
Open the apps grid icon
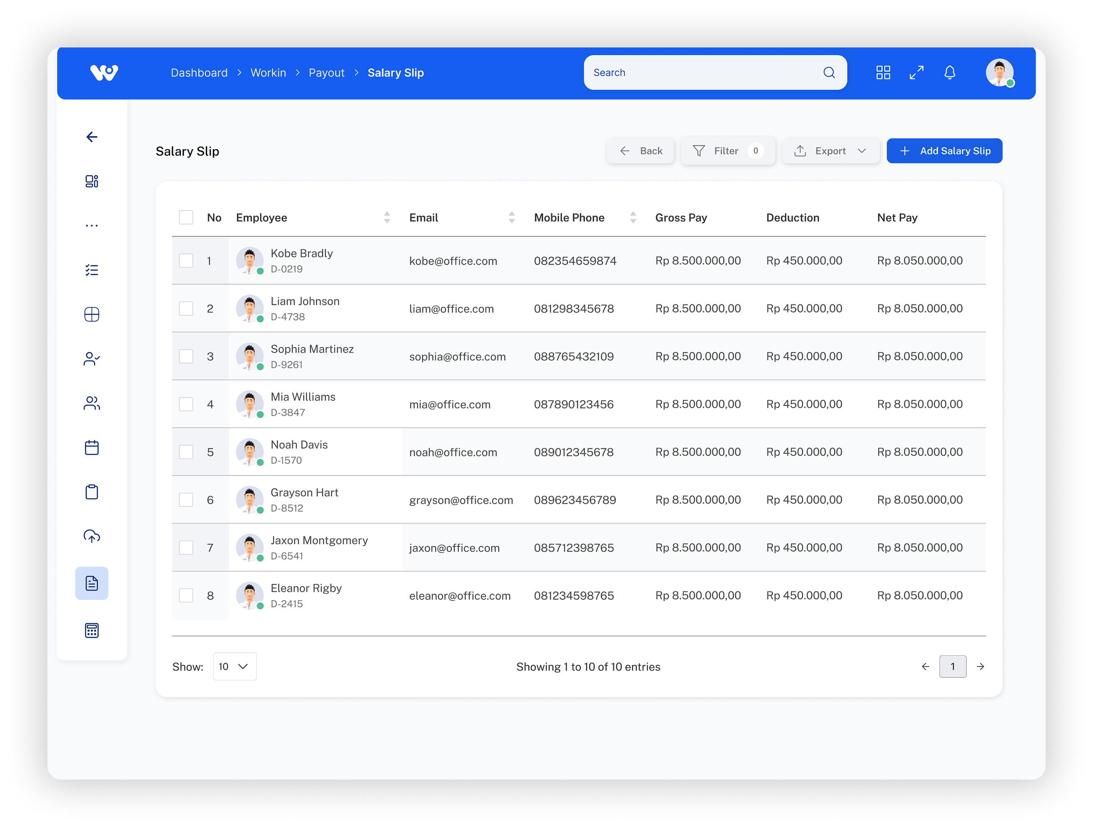pyautogui.click(x=883, y=72)
